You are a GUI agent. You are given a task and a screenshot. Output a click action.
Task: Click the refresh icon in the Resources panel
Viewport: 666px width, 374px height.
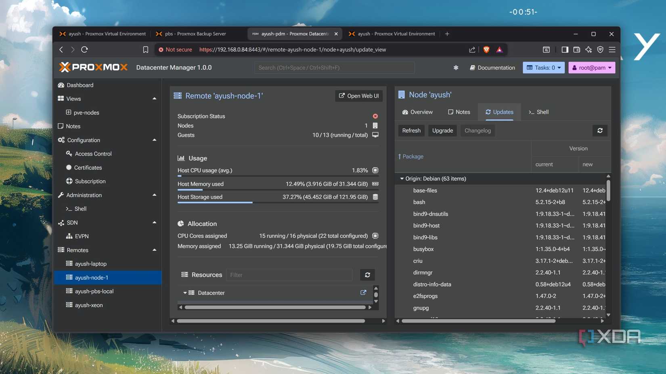click(367, 275)
